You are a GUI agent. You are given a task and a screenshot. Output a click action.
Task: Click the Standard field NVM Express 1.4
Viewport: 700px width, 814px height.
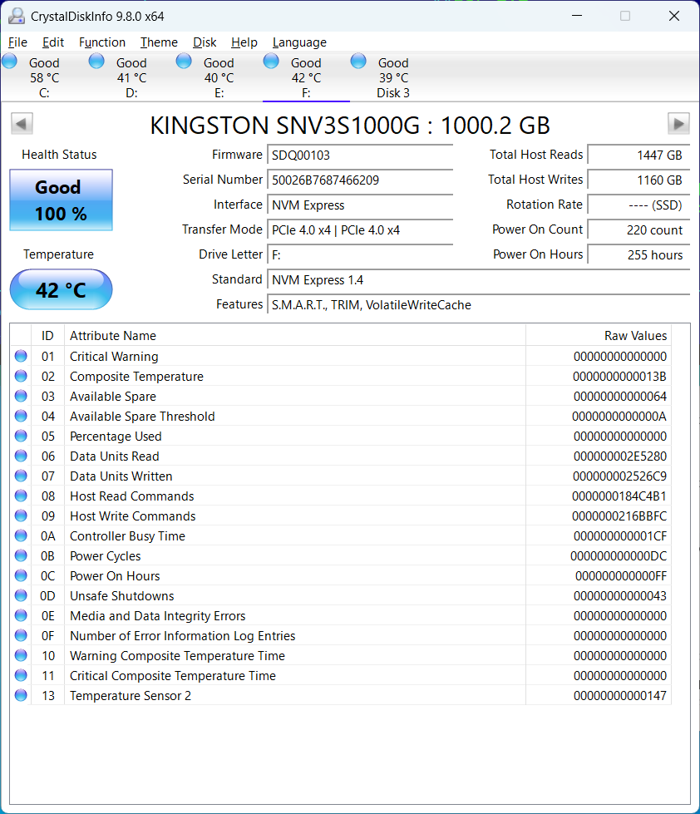coord(478,280)
